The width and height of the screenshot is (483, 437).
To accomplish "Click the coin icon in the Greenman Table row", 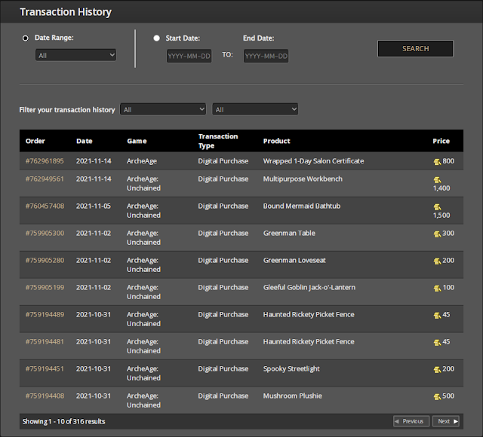I will (437, 234).
